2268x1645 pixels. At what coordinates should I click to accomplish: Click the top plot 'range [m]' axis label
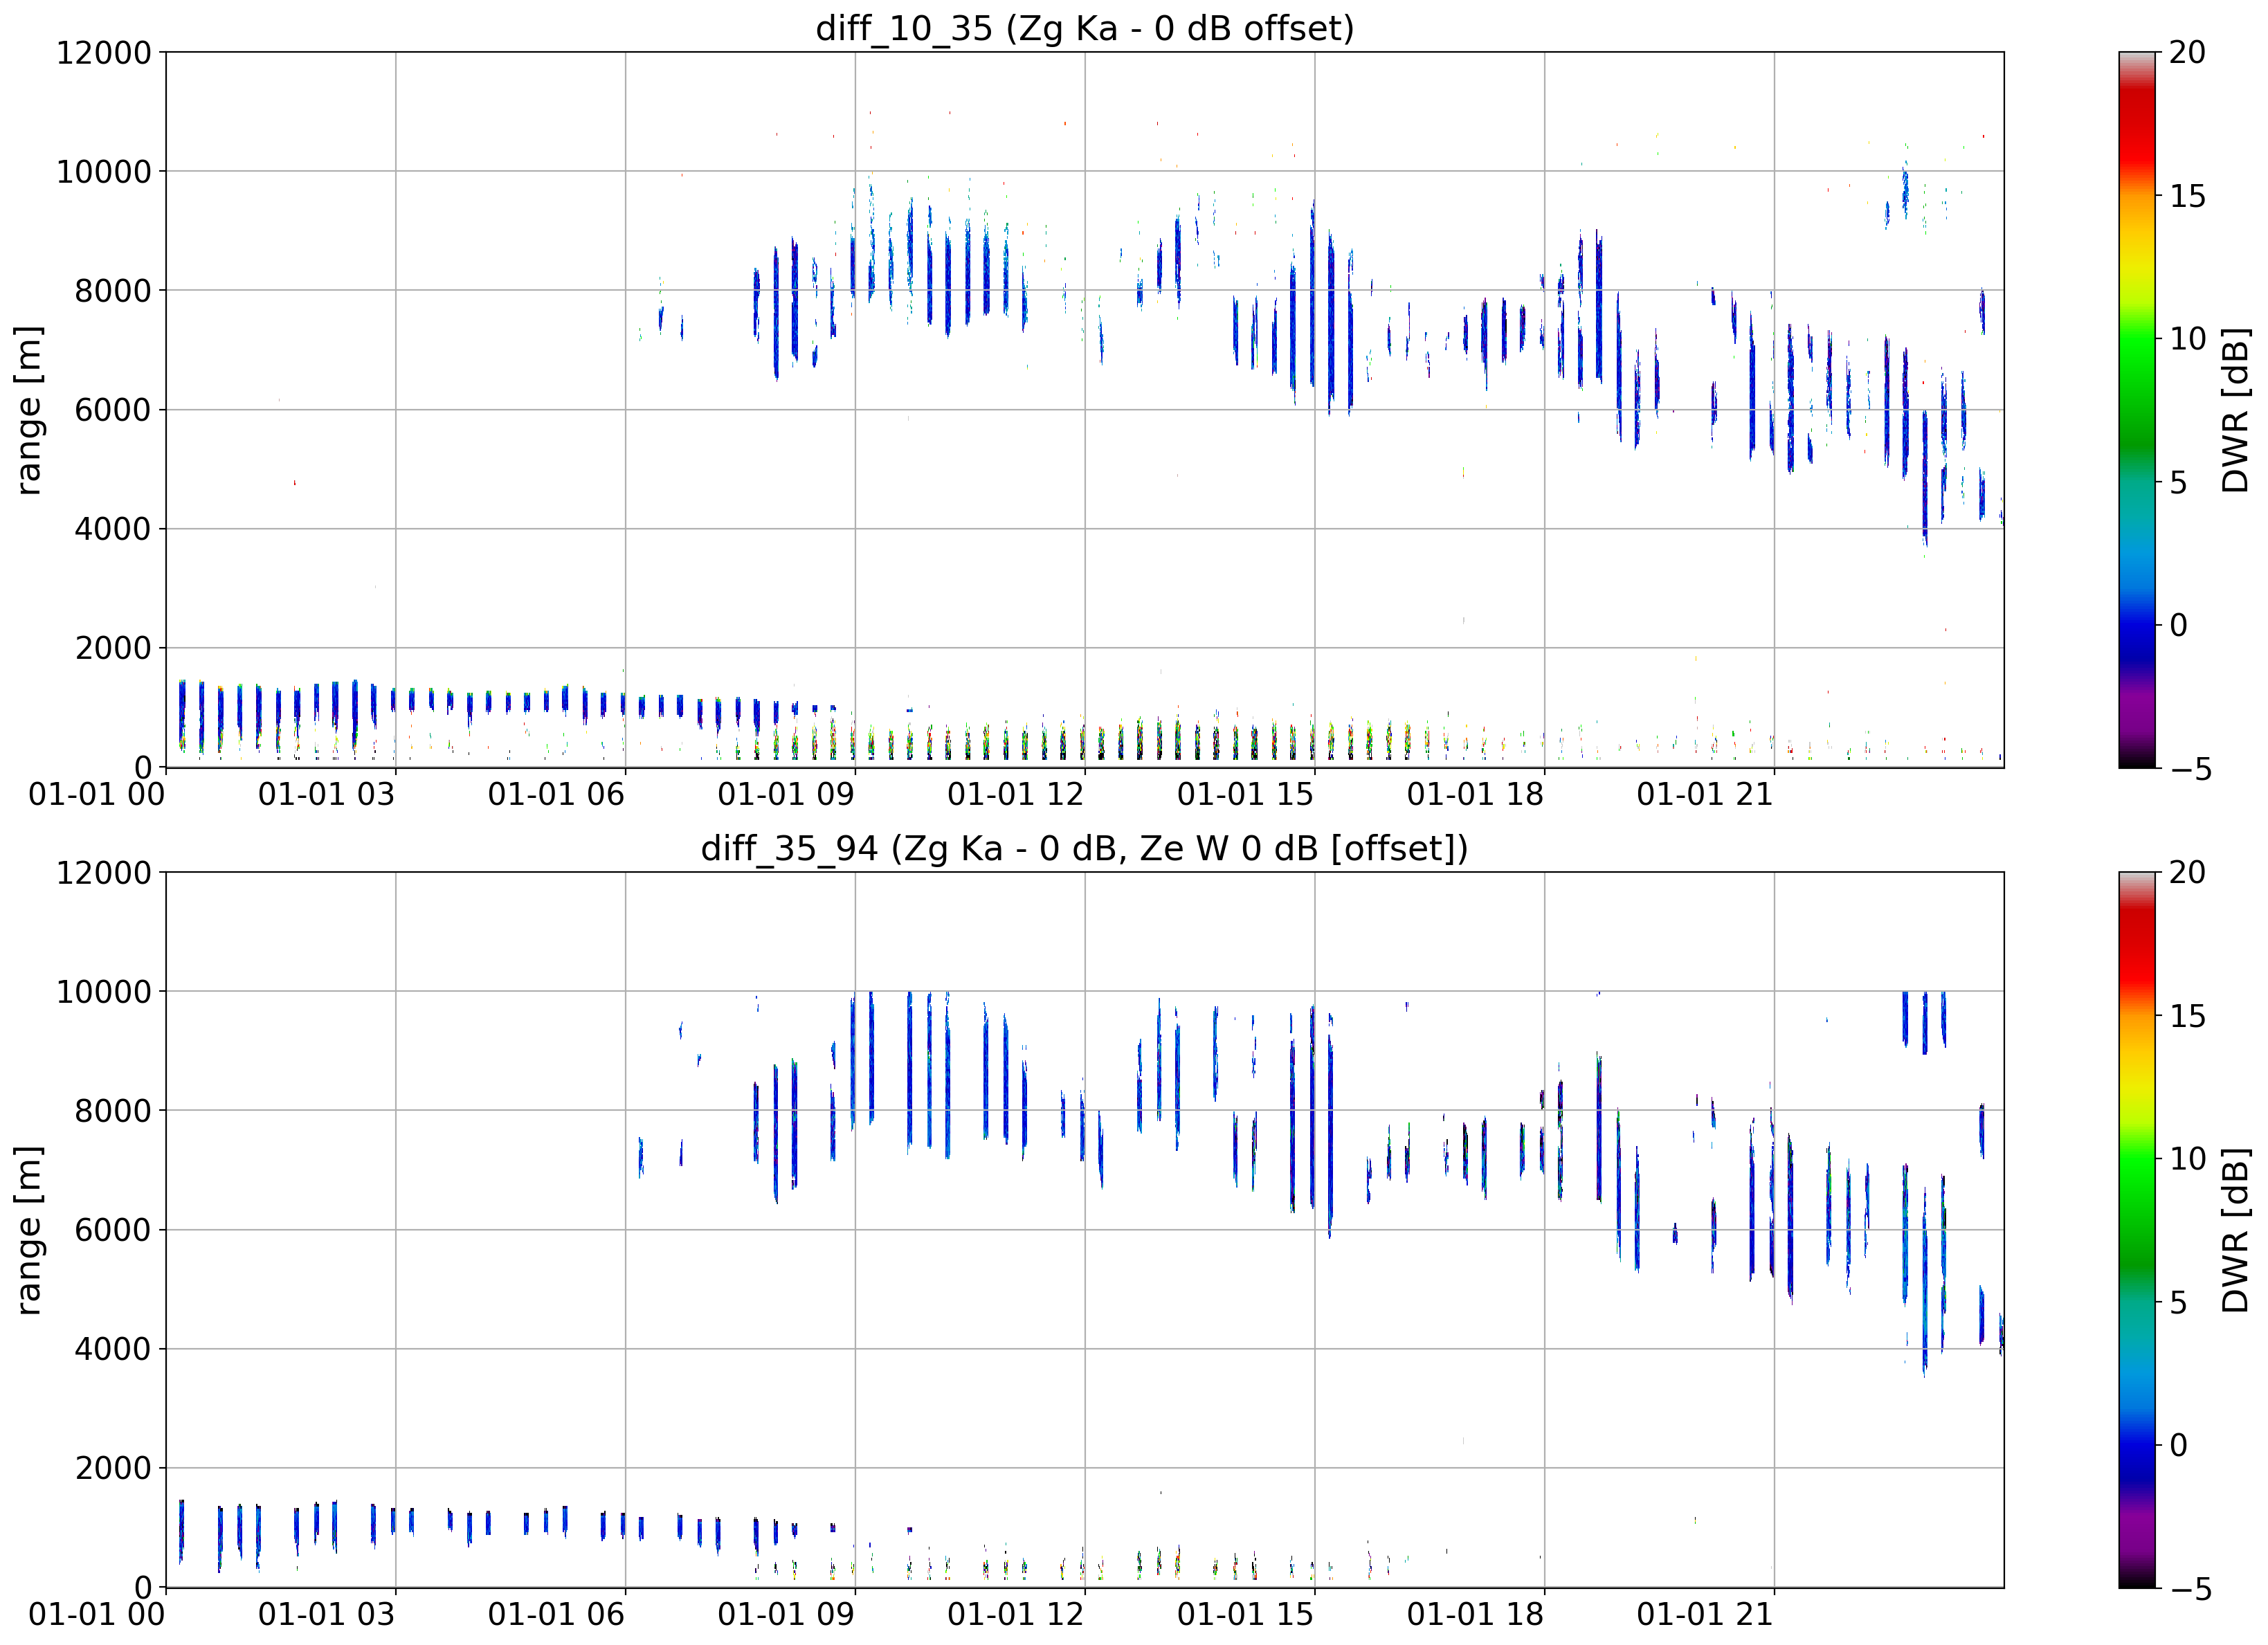click(x=28, y=409)
